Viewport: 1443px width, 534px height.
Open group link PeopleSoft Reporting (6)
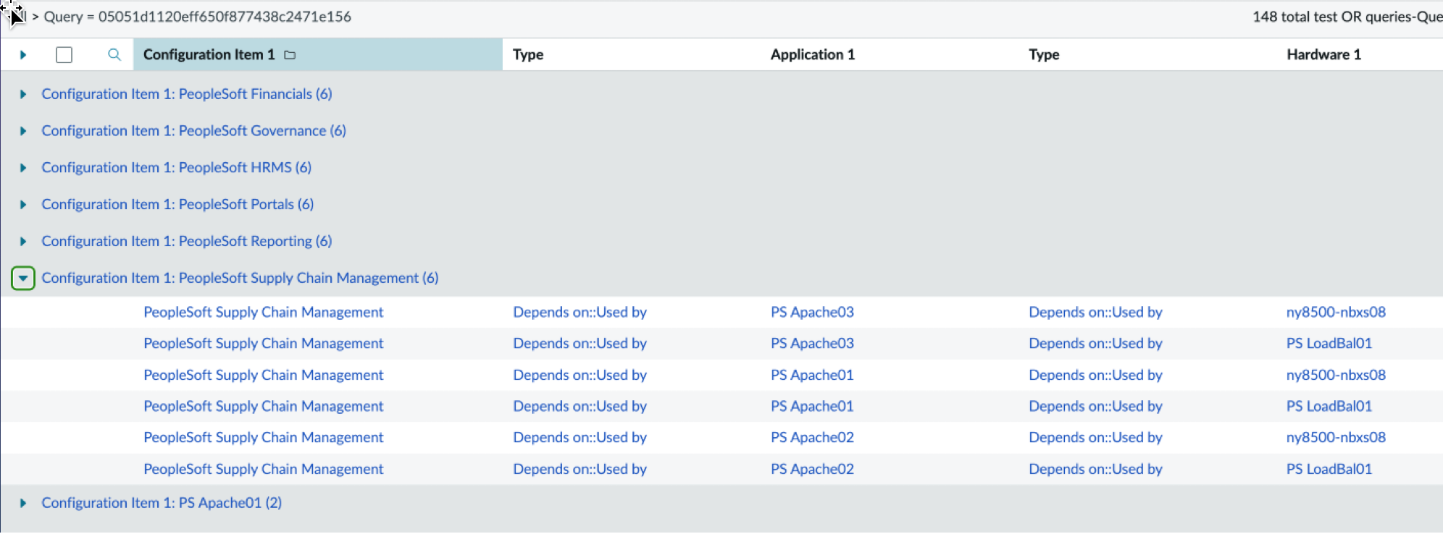(187, 242)
